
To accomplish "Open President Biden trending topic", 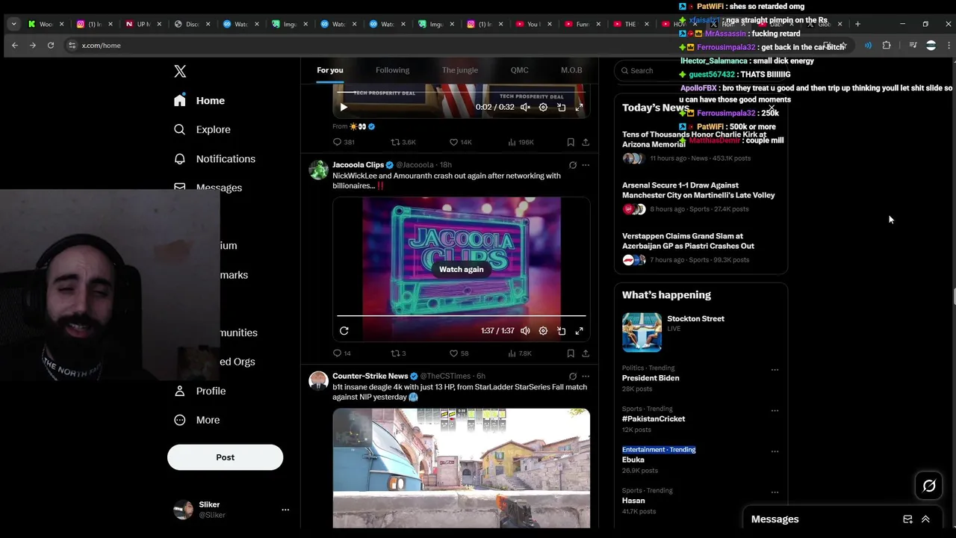I will [651, 378].
